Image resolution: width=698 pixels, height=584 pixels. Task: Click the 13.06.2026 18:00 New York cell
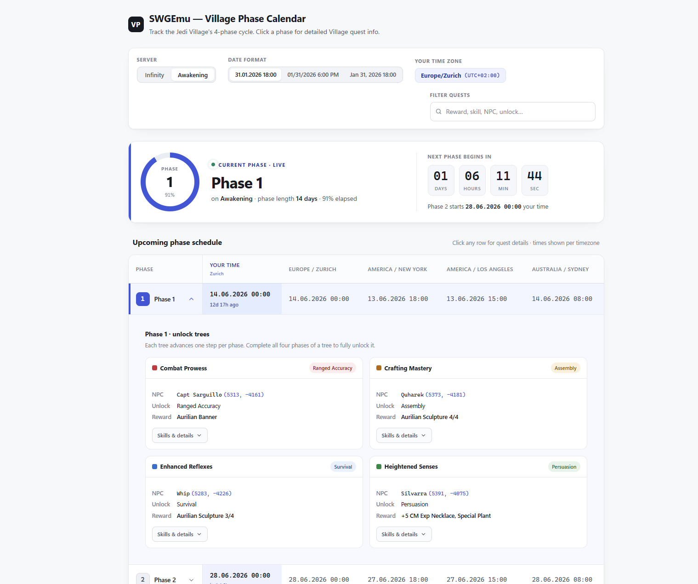pyautogui.click(x=397, y=299)
